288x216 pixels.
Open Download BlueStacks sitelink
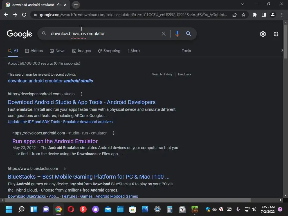tap(33, 196)
